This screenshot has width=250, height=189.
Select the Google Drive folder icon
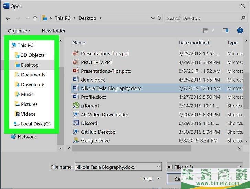pyautogui.click(x=76, y=140)
